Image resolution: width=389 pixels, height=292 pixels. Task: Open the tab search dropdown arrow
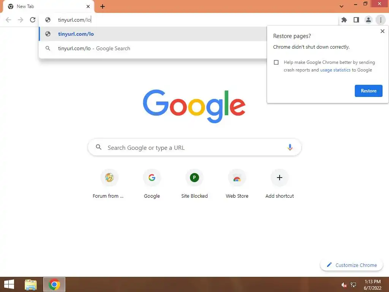pos(342,6)
